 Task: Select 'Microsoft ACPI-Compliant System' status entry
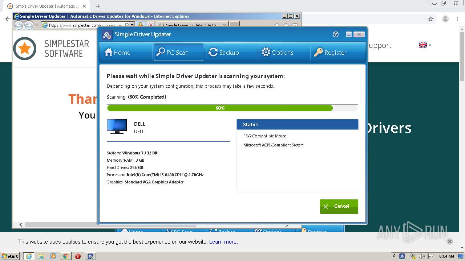[x=274, y=145]
